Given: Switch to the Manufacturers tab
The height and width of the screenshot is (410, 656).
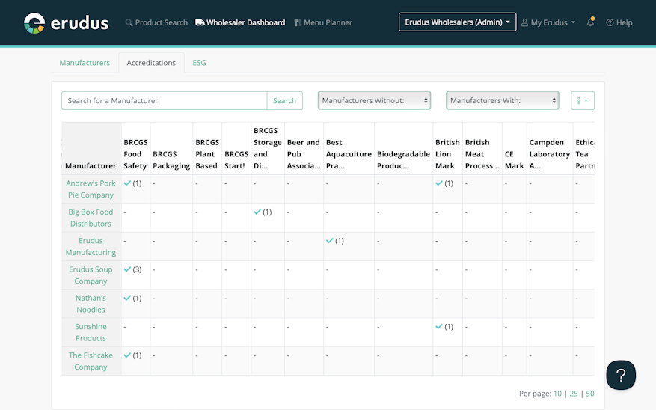Looking at the screenshot, I should [85, 63].
